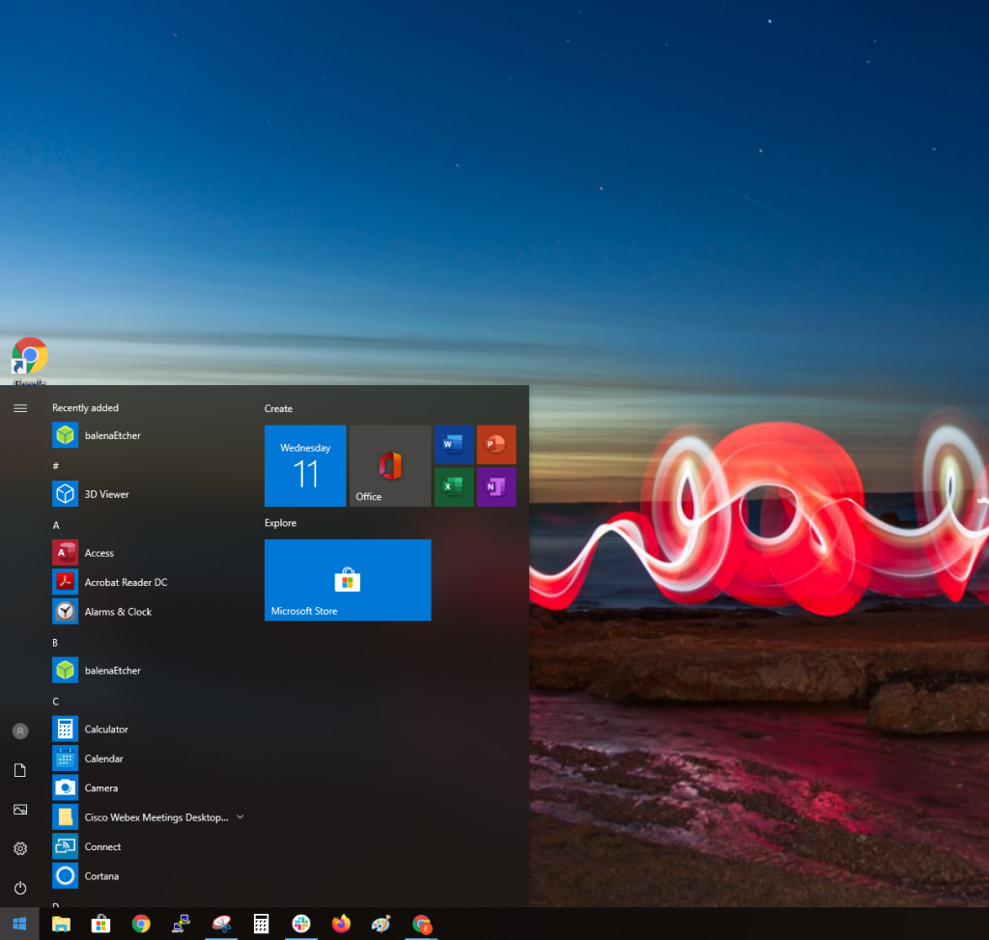The height and width of the screenshot is (940, 989).
Task: Open the Wednesday 11 calendar tile
Action: 305,465
